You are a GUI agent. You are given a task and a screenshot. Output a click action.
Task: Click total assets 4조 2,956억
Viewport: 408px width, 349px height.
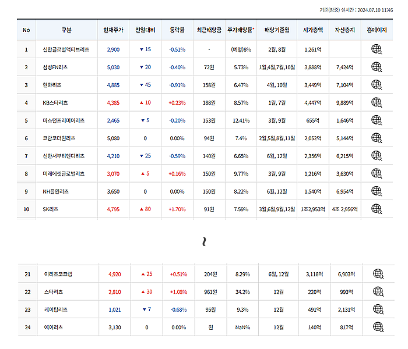[345, 209]
